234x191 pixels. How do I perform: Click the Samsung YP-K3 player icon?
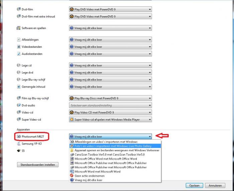[x=19, y=144]
